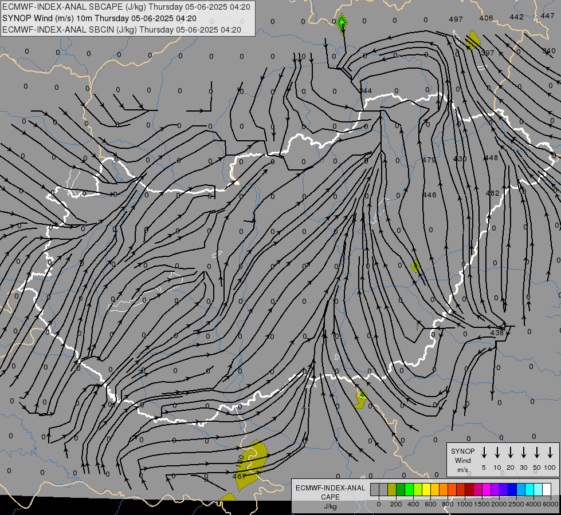The height and width of the screenshot is (515, 561).
Task: Click the 200 label under the CAPE scale
Action: [396, 504]
